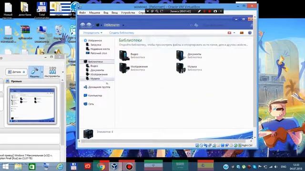The height and width of the screenshot is (171, 305).
Task: Toggle the preview pane icon
Action: pos(242,33)
